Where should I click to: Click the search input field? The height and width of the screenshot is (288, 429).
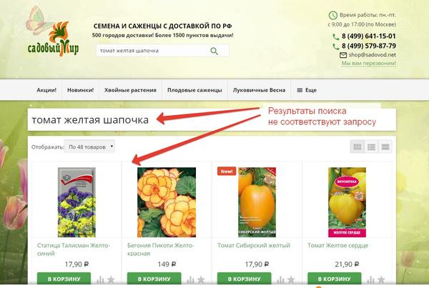(152, 51)
